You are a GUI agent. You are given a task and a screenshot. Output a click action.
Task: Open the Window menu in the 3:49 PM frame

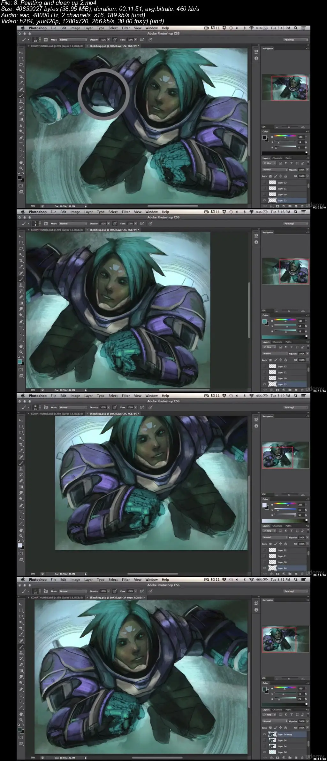point(151,396)
